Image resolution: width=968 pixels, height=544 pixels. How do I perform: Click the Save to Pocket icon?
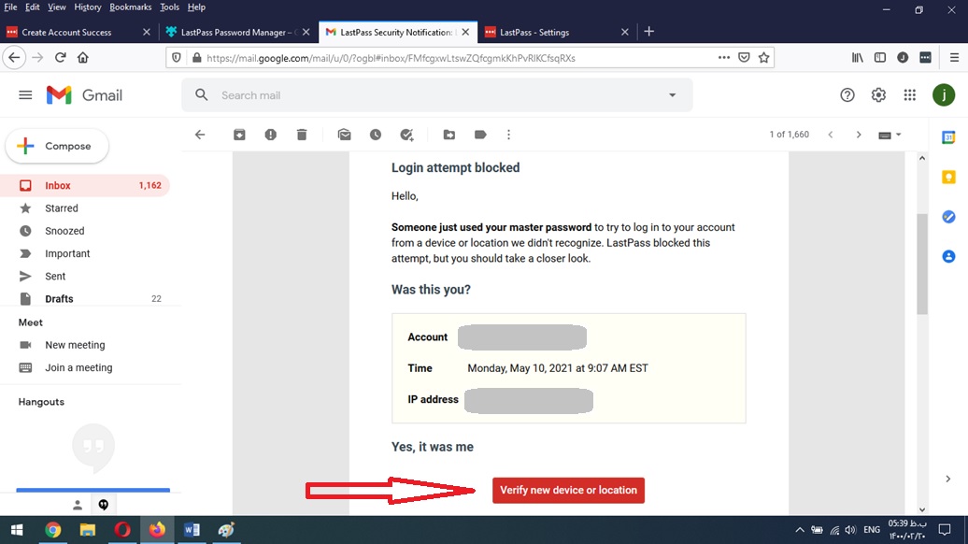point(744,57)
